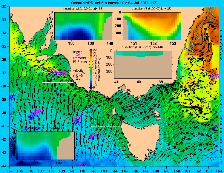224x173 pixels.
Task: Click the '0.5 m/s' velocity scale text
Action: point(78,76)
